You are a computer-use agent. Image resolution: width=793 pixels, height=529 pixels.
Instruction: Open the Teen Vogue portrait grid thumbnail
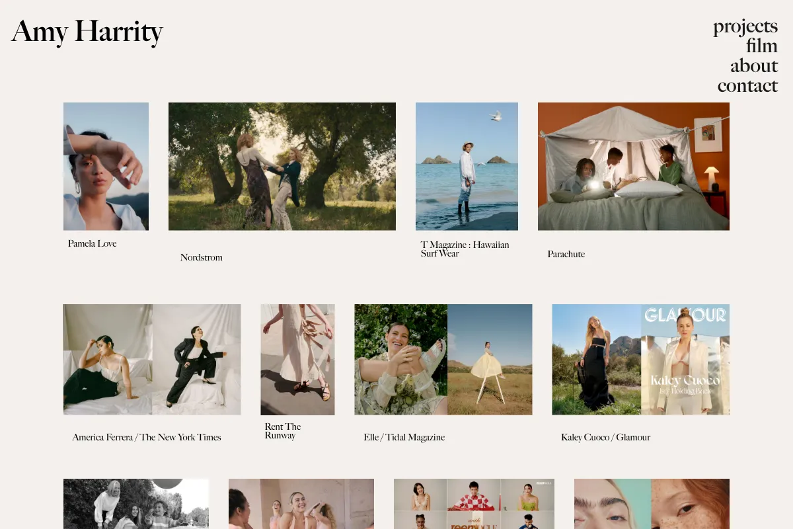pyautogui.click(x=474, y=504)
